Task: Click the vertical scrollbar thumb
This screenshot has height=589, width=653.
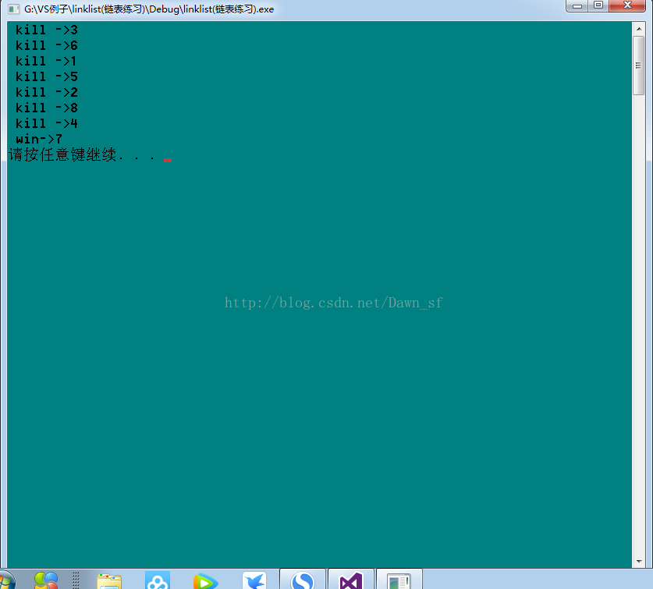Action: click(639, 66)
